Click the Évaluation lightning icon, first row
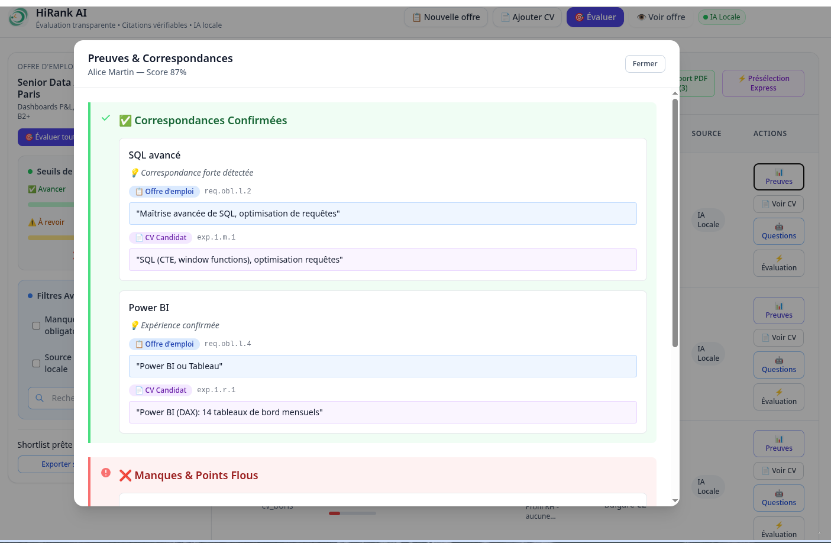Screen dimensions: 831x543 [779, 258]
